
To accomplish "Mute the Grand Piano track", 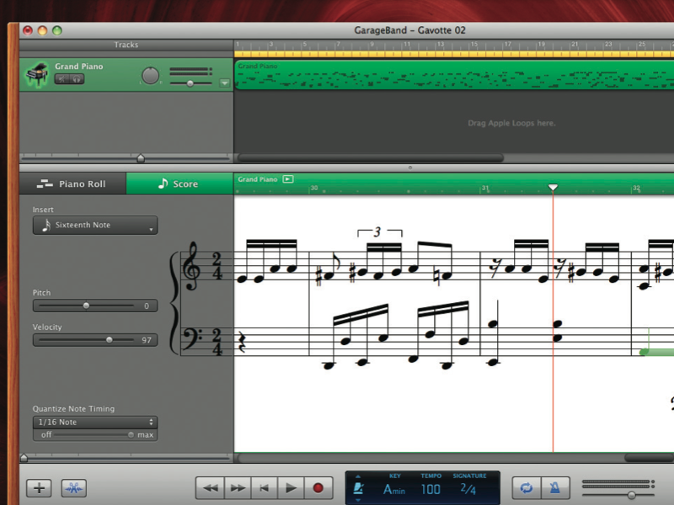I will [62, 79].
